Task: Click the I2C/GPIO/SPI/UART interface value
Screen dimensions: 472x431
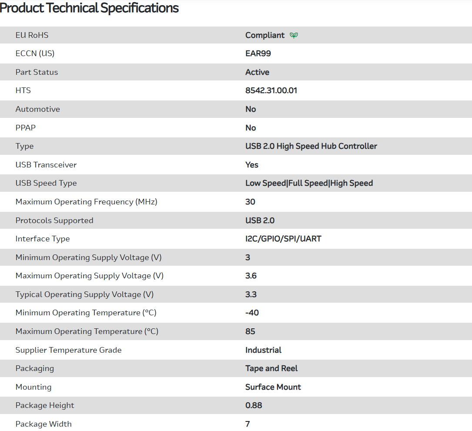Action: pos(283,239)
